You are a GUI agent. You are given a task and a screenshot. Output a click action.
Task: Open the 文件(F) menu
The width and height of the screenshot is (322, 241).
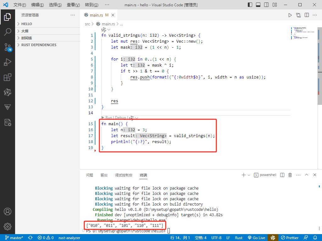(x=20, y=5)
